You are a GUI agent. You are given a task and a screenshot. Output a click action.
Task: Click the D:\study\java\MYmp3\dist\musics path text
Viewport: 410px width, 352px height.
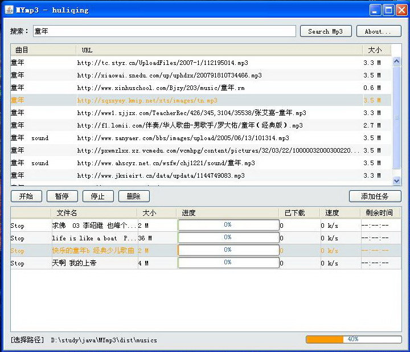point(104,340)
